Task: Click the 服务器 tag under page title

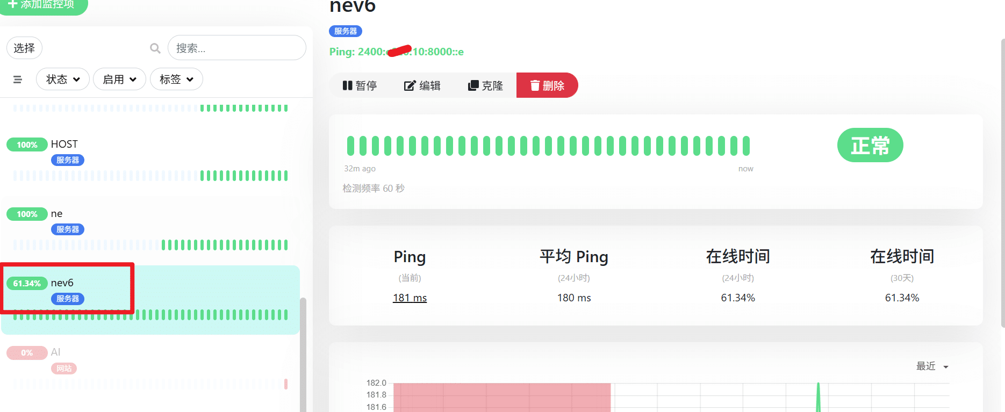Action: (346, 31)
